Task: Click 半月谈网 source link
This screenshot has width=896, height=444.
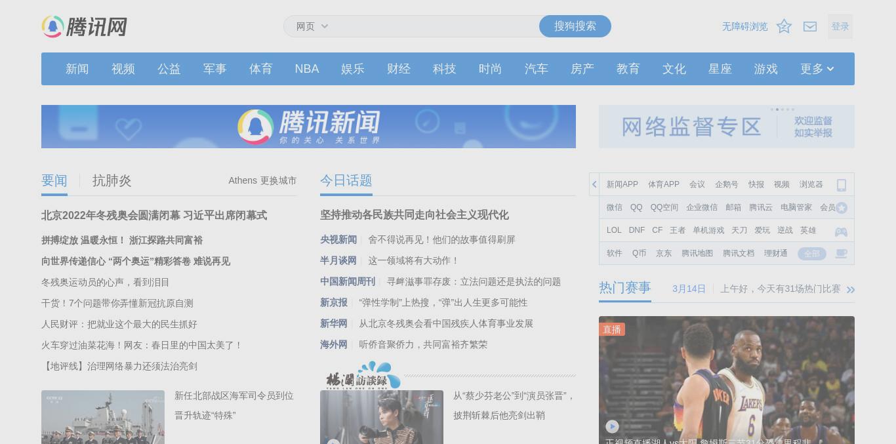Action: tap(338, 260)
